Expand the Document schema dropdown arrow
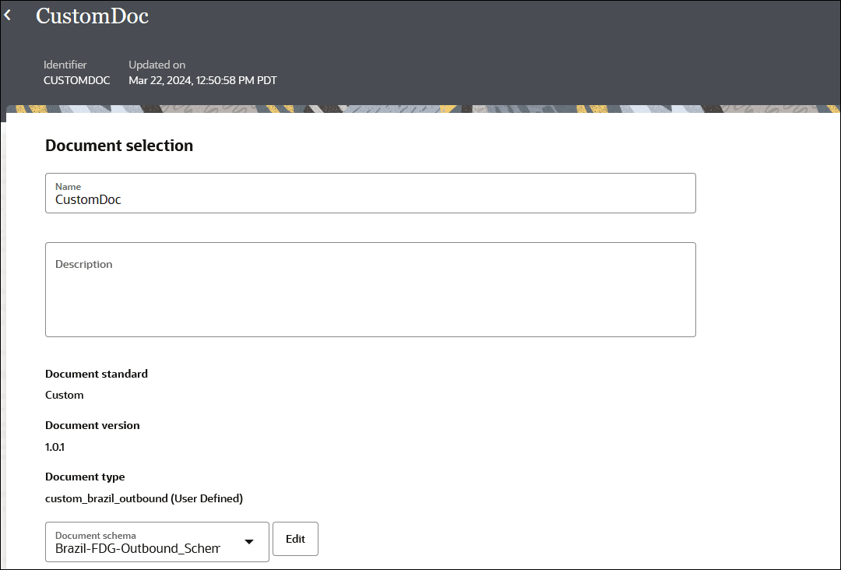841x570 pixels. [x=249, y=542]
